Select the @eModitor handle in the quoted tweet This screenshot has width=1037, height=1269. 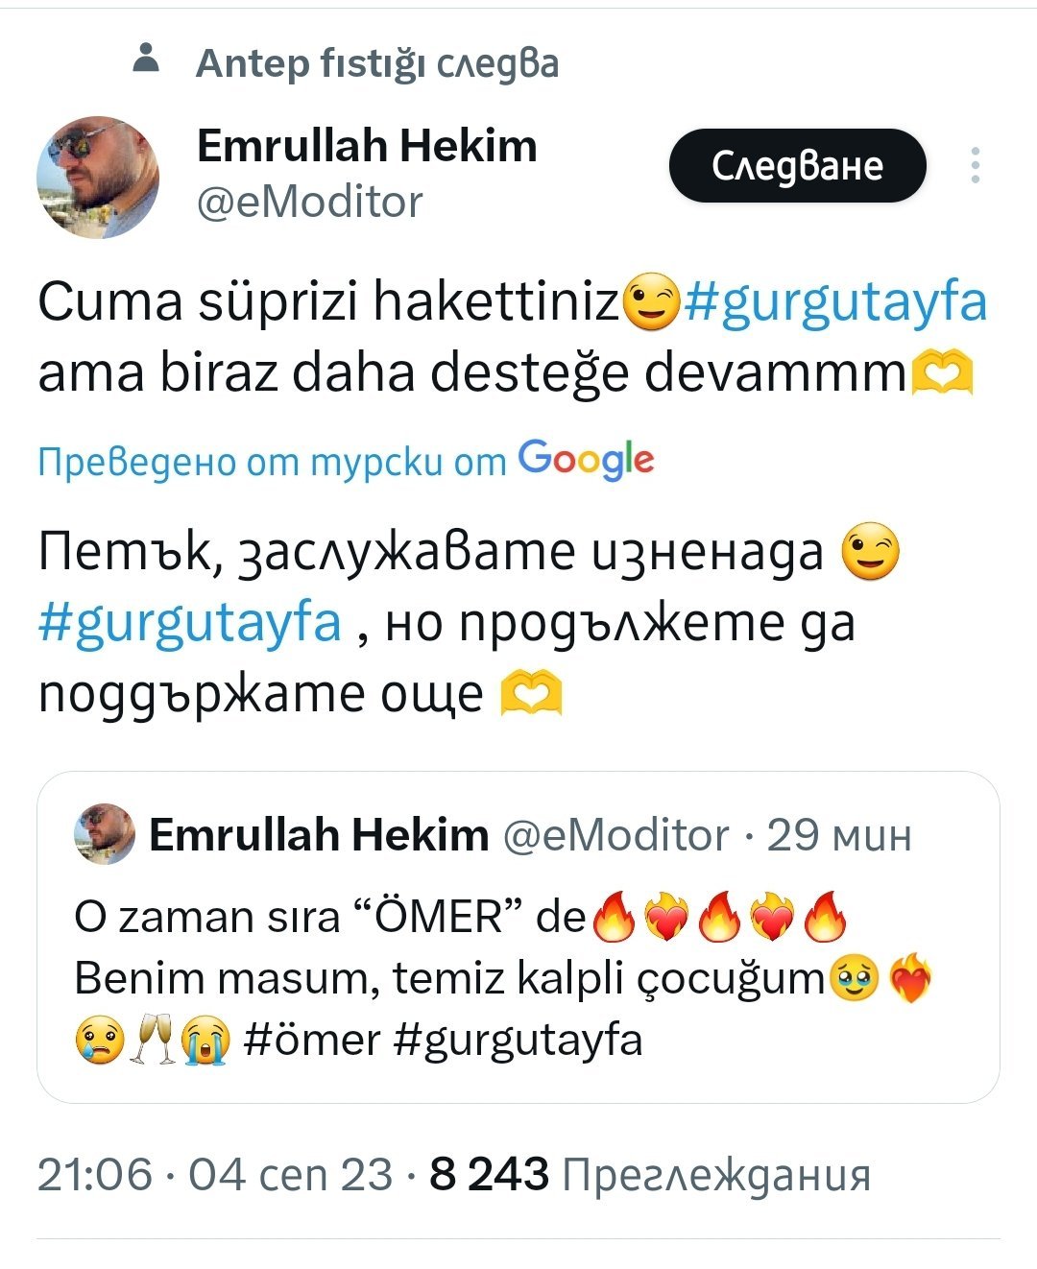tap(615, 835)
